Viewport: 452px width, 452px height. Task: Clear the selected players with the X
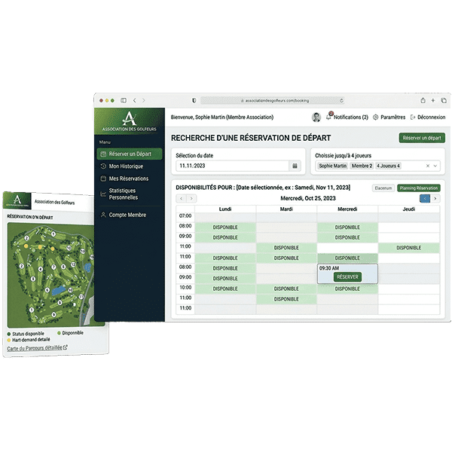428,166
